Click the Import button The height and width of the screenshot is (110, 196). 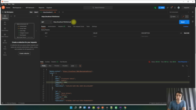pyautogui.click(x=36, y=12)
